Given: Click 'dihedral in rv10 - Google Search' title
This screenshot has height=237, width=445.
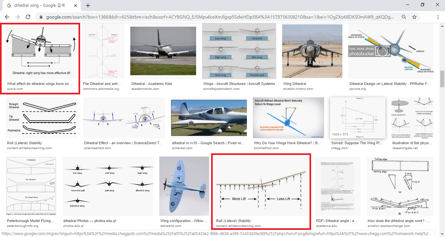Looking at the screenshot, I should tap(208, 143).
